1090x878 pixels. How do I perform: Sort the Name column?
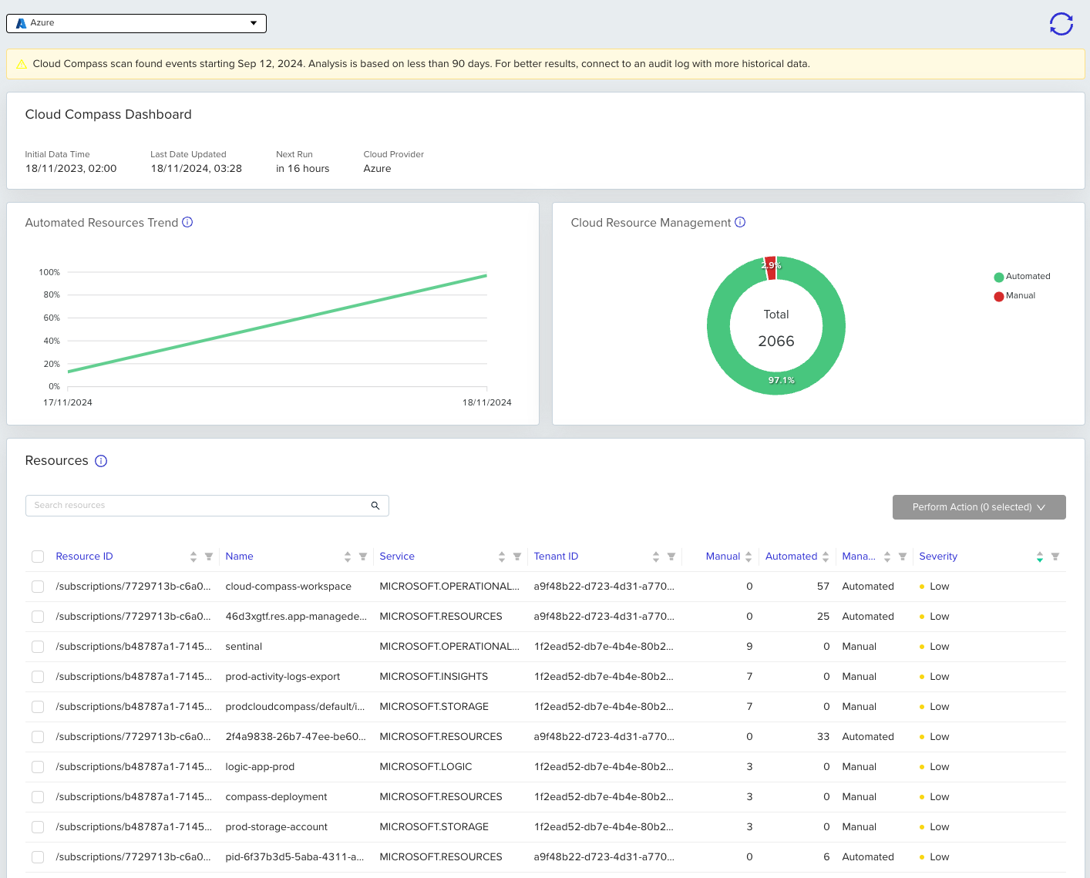point(348,557)
